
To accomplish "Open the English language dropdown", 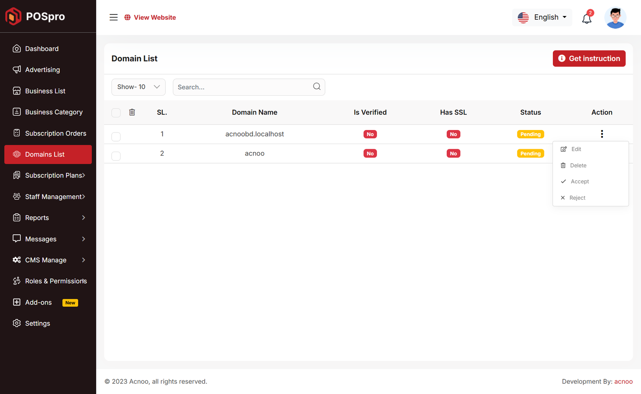I will pyautogui.click(x=542, y=18).
